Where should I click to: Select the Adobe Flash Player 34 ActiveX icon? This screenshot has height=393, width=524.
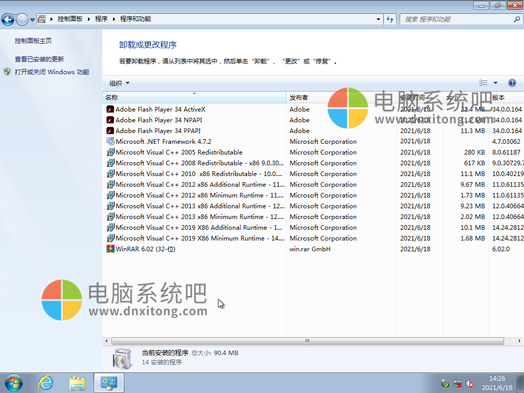[x=110, y=110]
